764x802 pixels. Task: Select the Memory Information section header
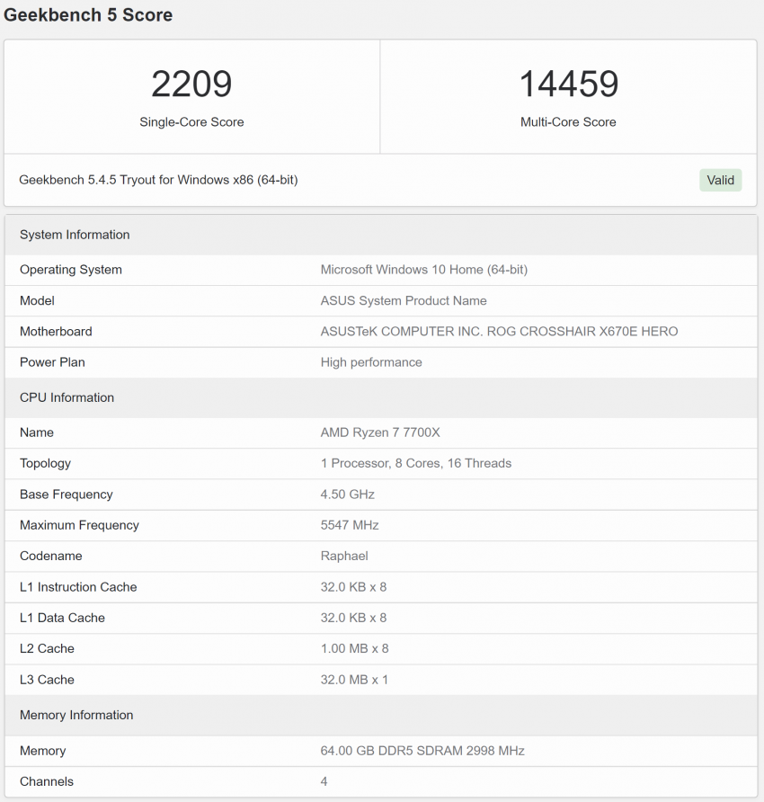click(x=76, y=715)
